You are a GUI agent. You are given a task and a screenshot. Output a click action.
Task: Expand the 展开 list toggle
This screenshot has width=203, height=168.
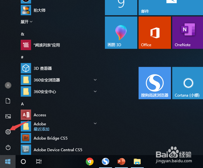tap(27, 22)
